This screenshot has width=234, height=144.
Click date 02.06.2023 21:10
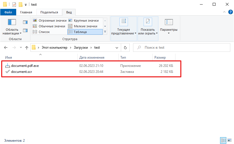pos(91,66)
